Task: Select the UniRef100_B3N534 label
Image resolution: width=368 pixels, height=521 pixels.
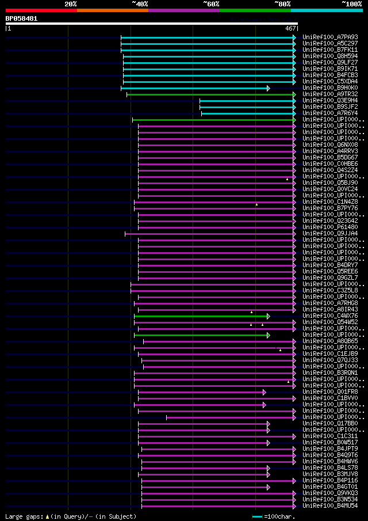Action: point(330,499)
